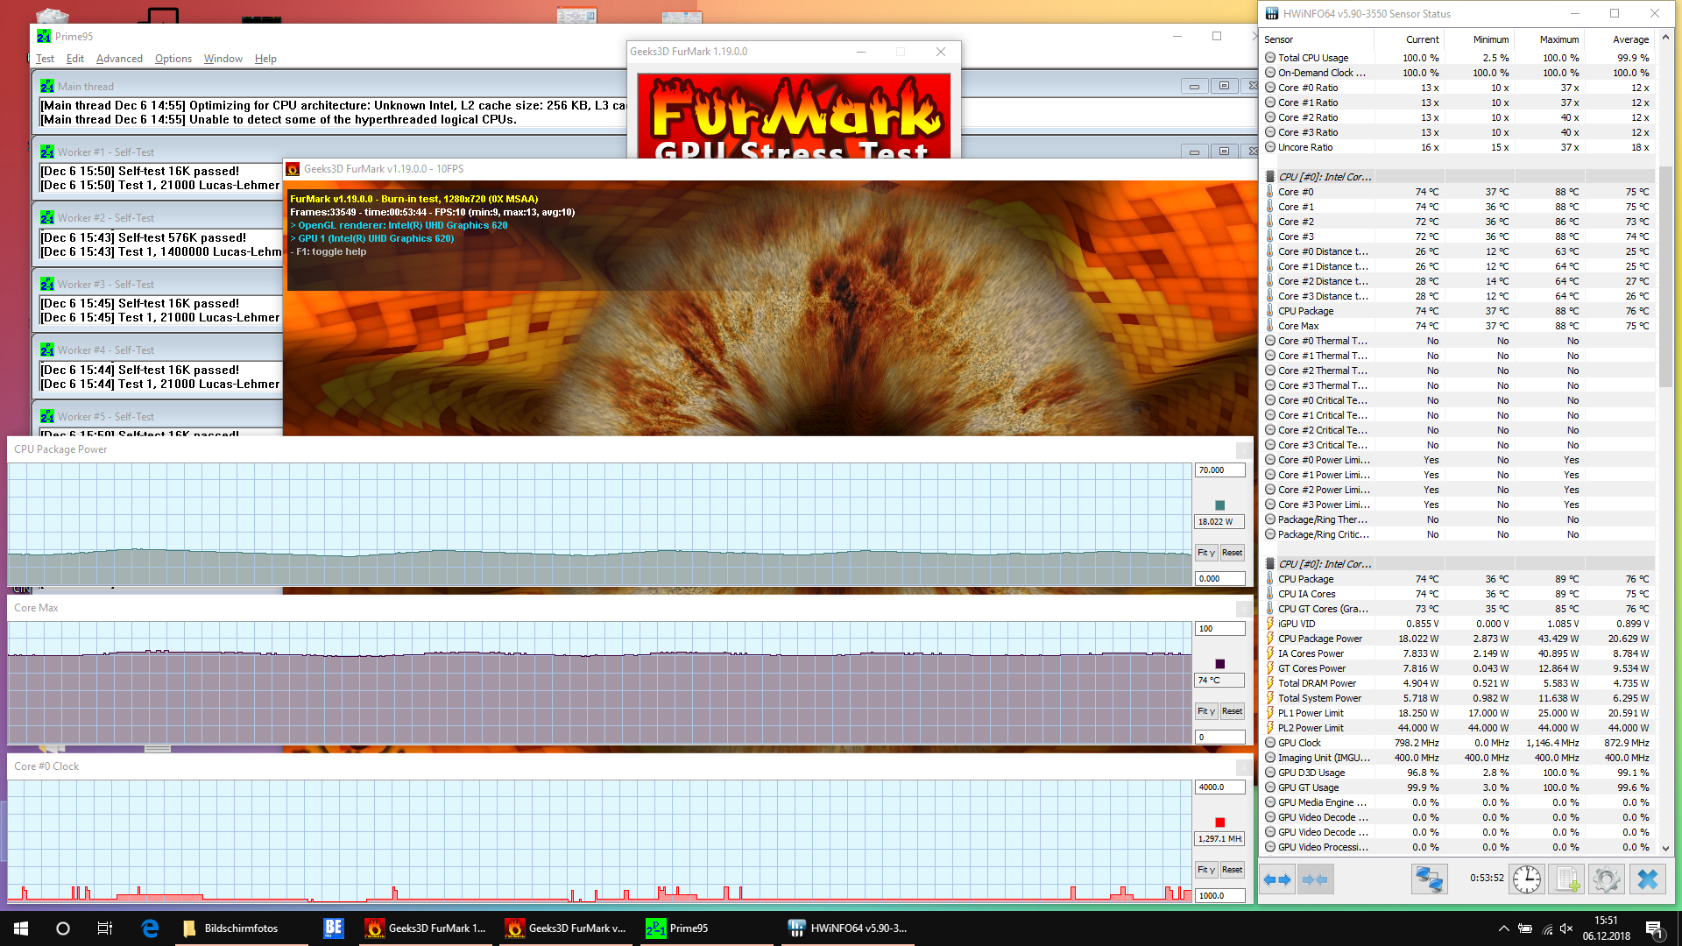
Task: Click Fit y in Core Max graph
Action: tap(1206, 711)
